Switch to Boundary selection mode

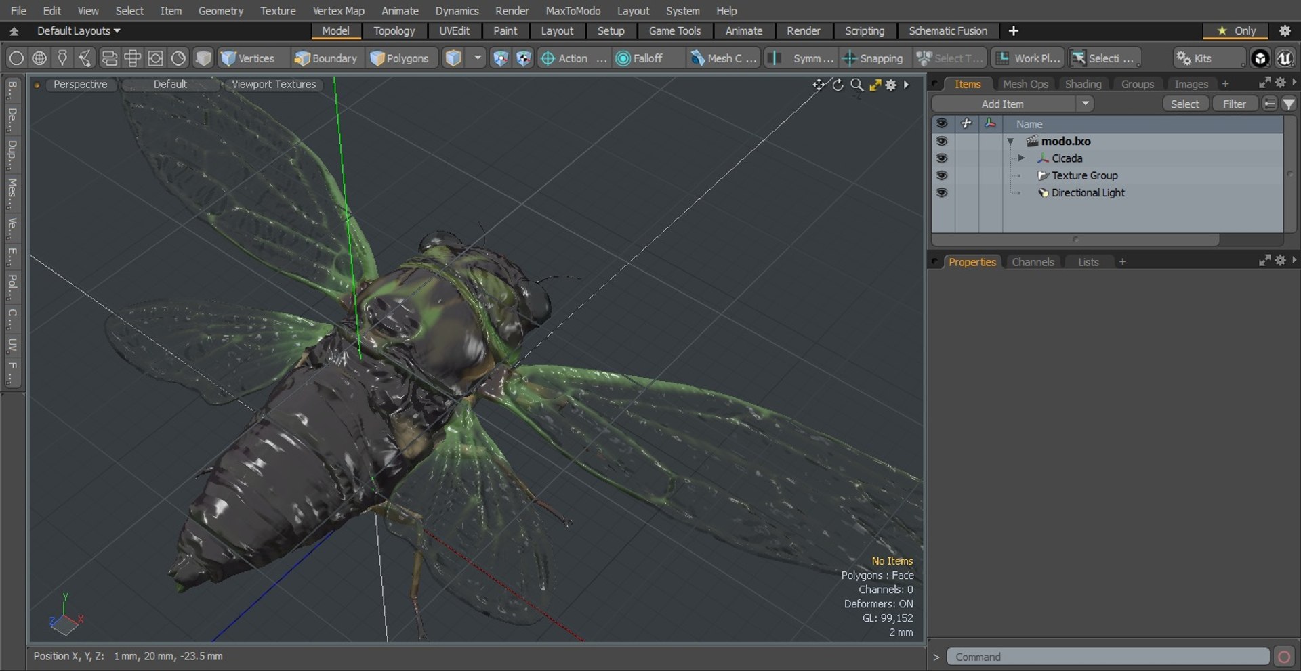coord(325,58)
